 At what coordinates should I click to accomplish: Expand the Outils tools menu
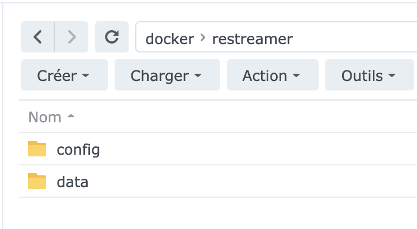click(369, 75)
